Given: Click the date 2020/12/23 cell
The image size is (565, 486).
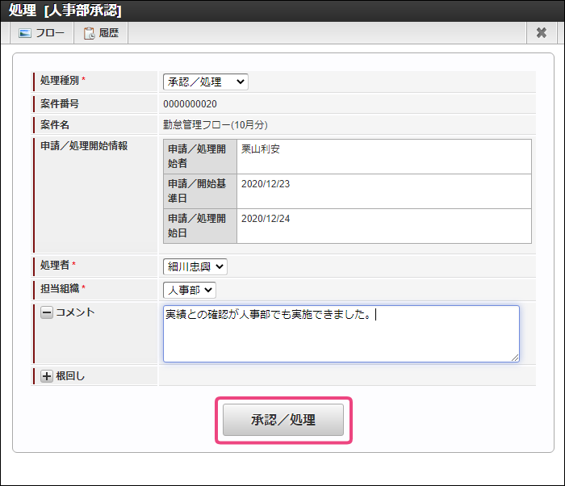Looking at the screenshot, I should (266, 184).
